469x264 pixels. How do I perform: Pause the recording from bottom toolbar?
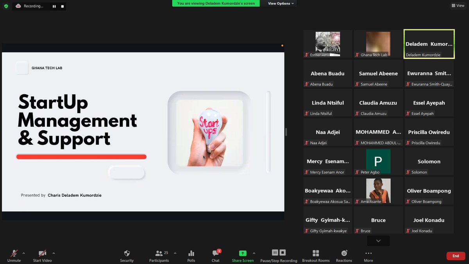(x=275, y=253)
